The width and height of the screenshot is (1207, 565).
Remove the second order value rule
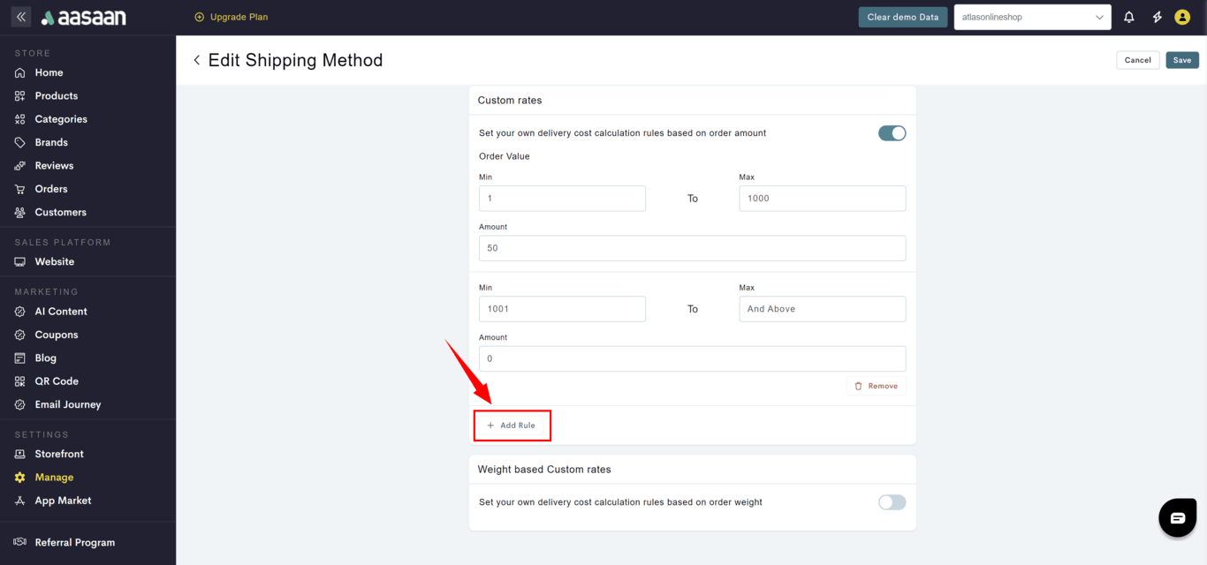[876, 386]
